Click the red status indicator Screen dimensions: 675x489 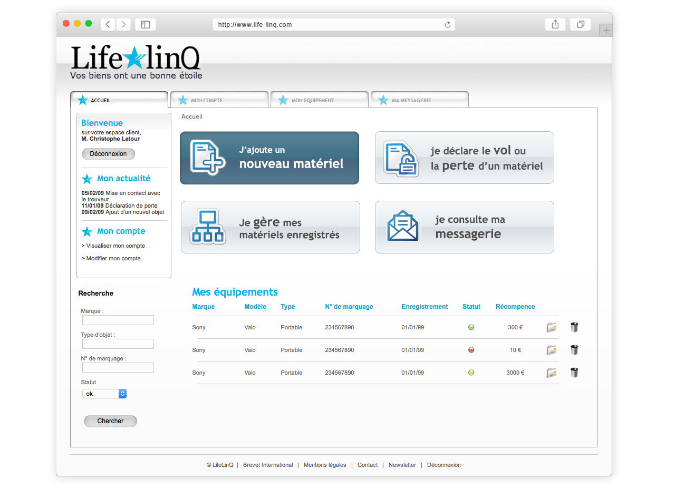coord(471,350)
